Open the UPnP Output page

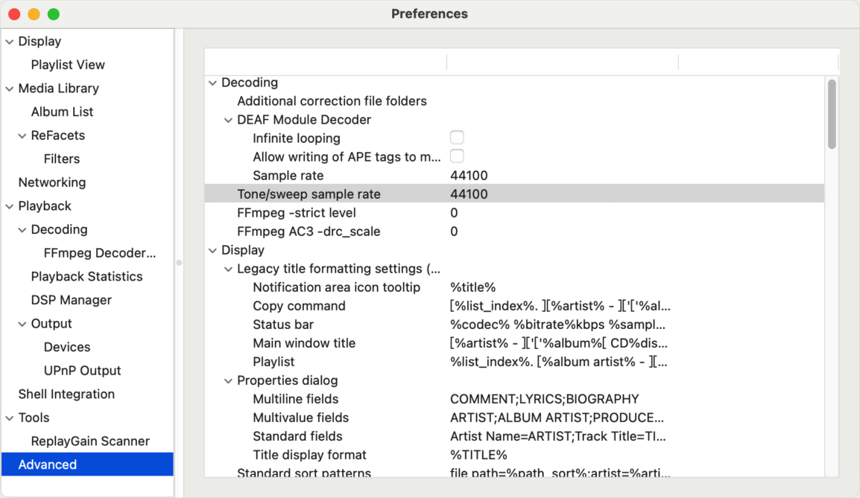pyautogui.click(x=82, y=371)
